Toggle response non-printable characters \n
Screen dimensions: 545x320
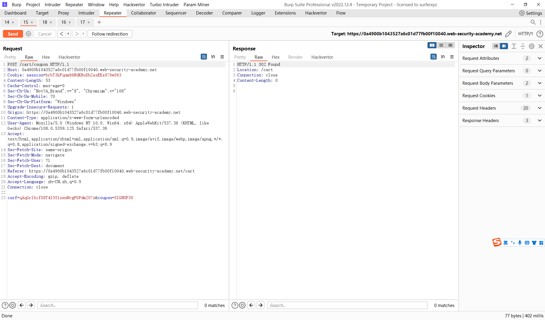(443, 57)
